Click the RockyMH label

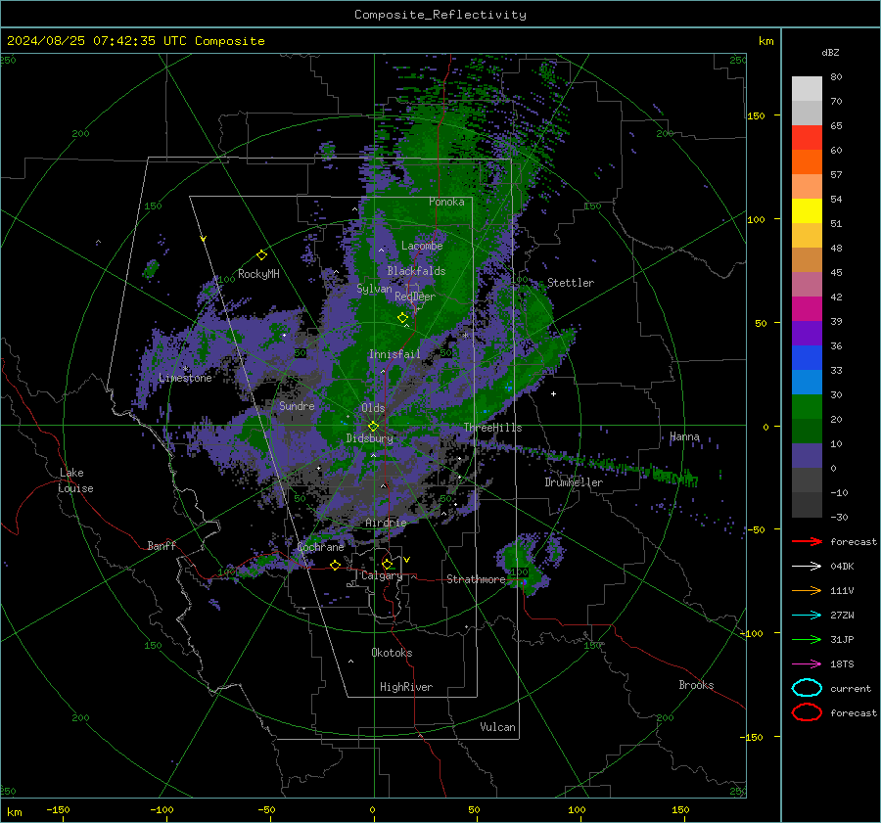[258, 274]
